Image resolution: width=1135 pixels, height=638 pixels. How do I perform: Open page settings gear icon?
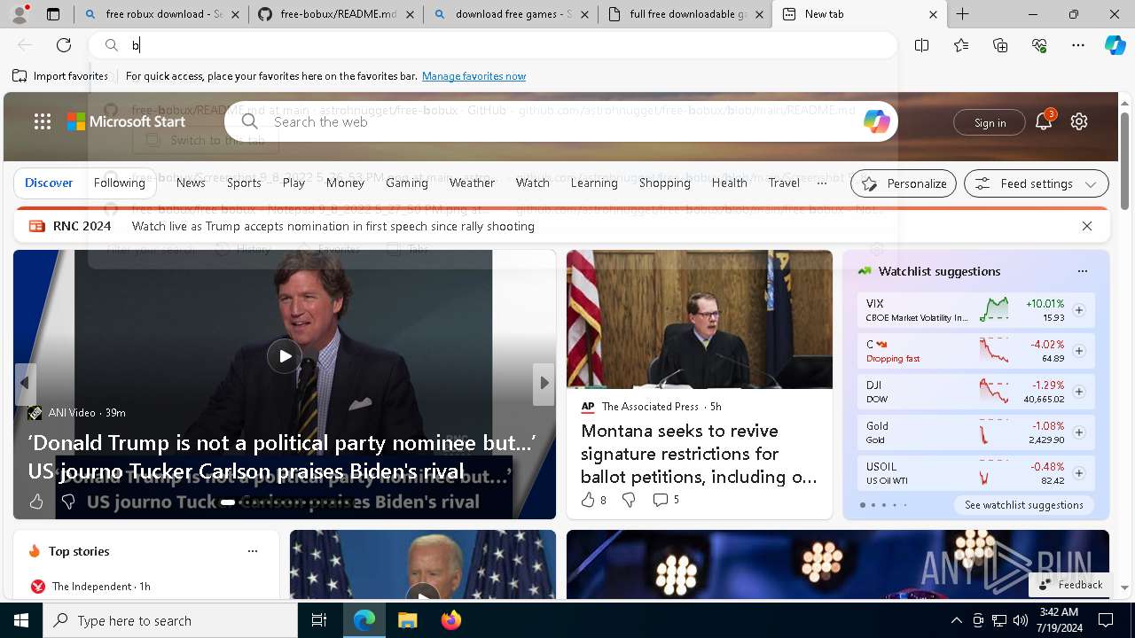coord(1079,121)
